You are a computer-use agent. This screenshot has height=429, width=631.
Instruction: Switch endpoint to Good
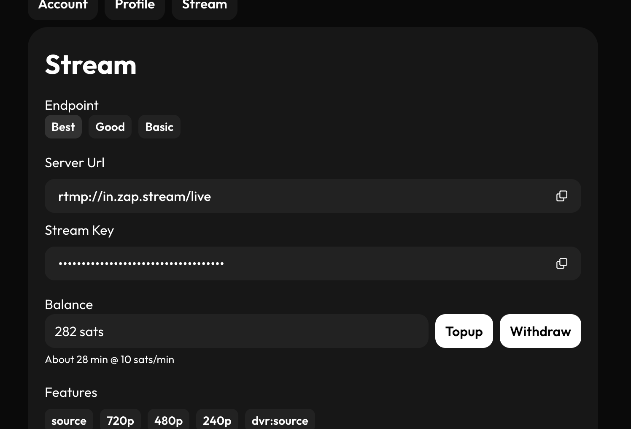click(x=110, y=127)
